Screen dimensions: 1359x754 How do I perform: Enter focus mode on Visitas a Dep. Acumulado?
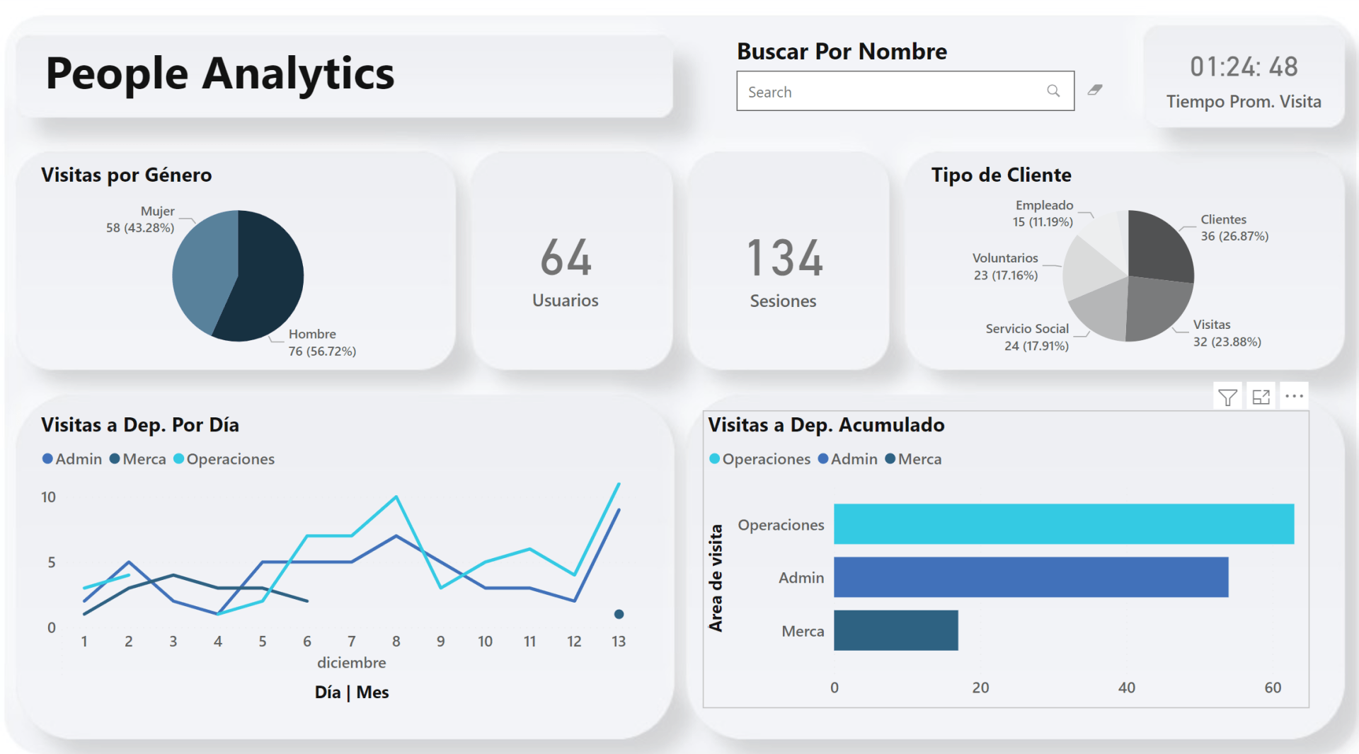pos(1261,396)
